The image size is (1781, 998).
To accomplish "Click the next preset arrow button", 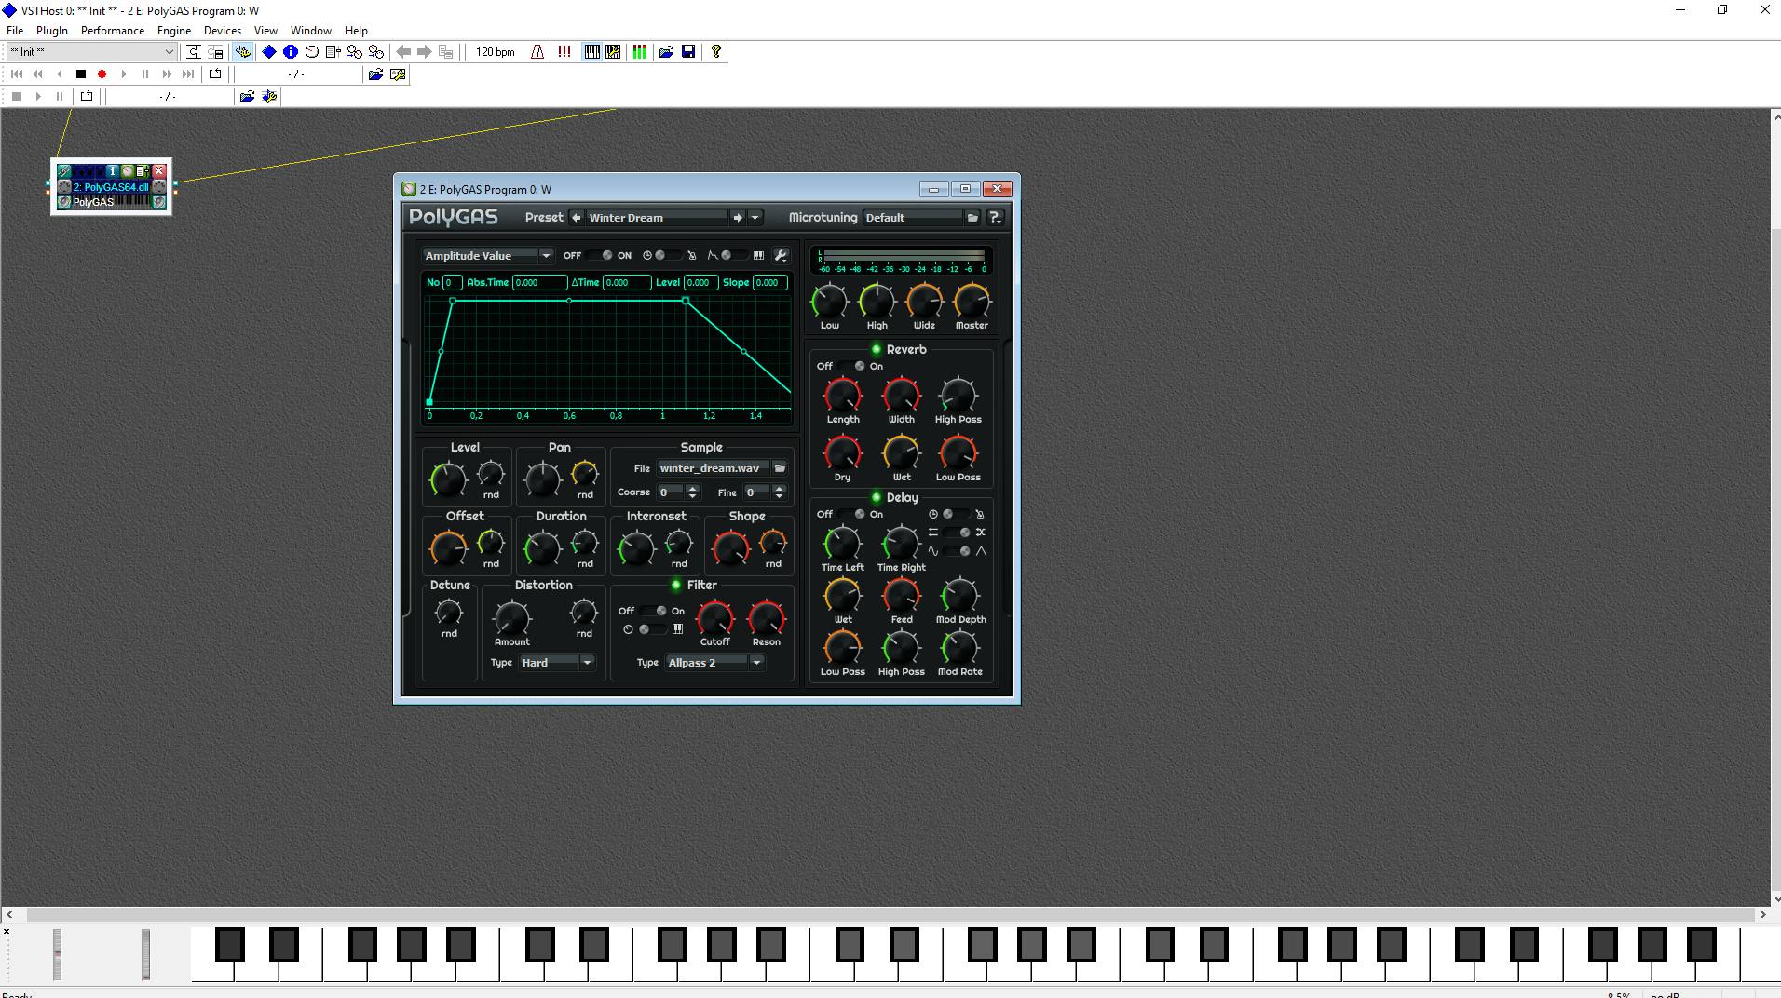I will pyautogui.click(x=737, y=217).
